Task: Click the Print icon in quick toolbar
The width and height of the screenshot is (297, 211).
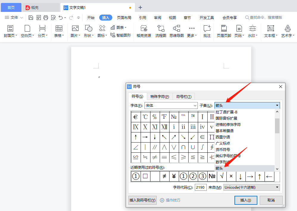Action: tap(46, 18)
